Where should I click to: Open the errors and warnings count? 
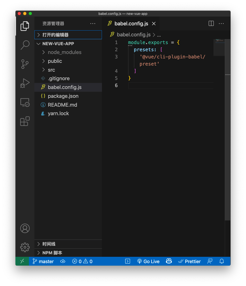click(x=82, y=261)
